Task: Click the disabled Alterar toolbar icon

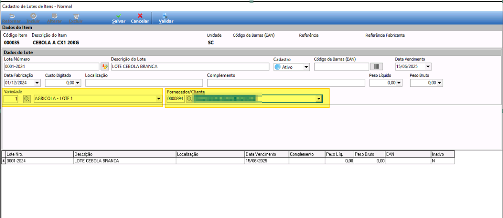Action: [x=55, y=18]
